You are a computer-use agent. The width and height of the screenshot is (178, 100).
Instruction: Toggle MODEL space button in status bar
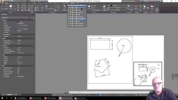(68, 95)
